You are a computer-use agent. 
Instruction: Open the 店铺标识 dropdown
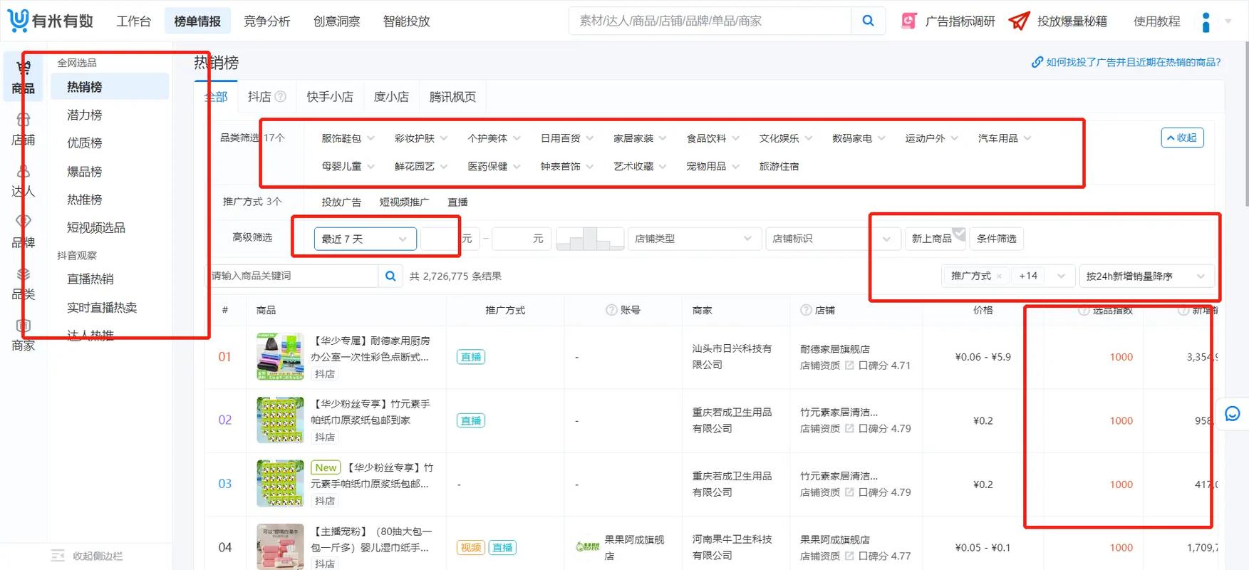(x=832, y=239)
